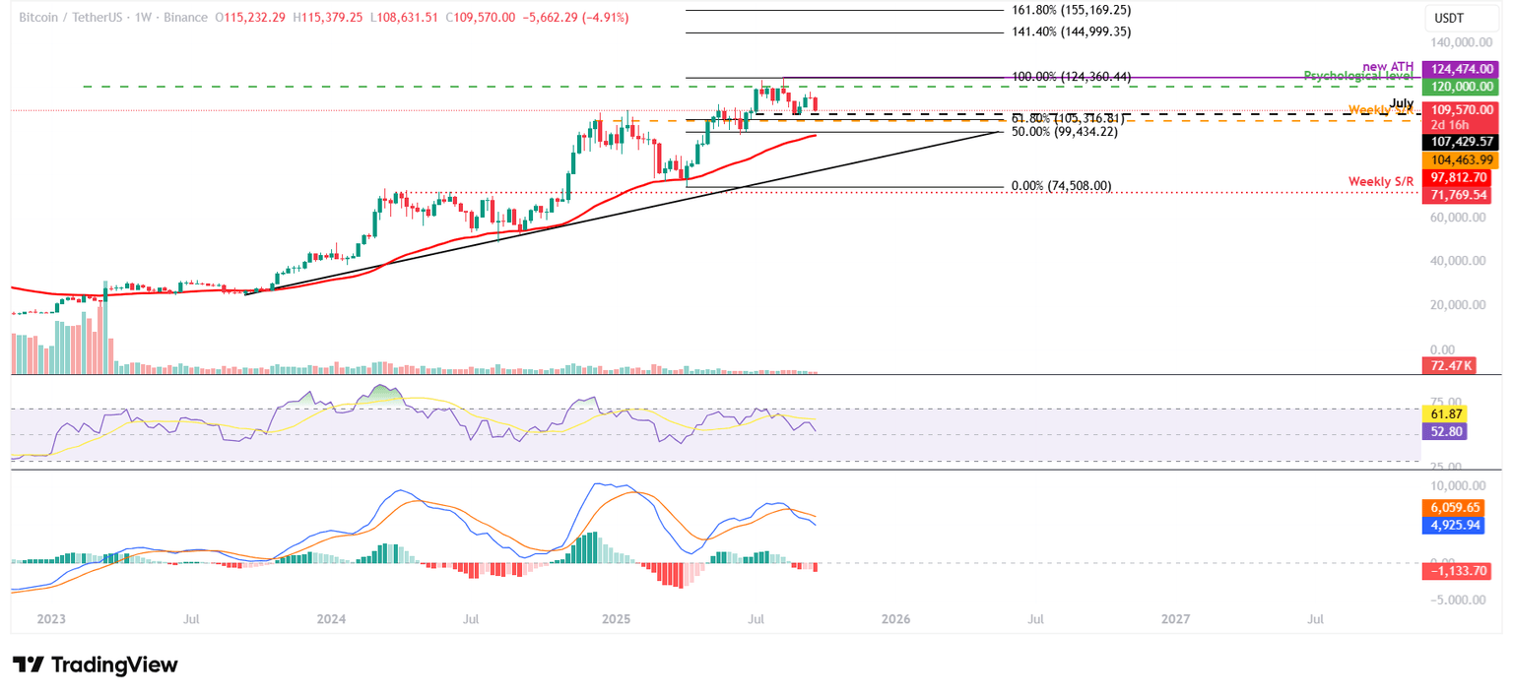Image resolution: width=1513 pixels, height=696 pixels.
Task: Click the TradingView logo
Action: click(94, 665)
